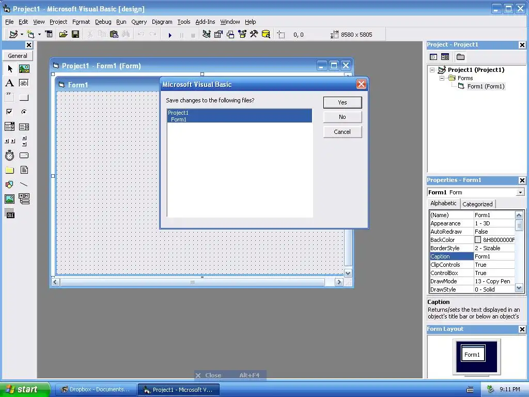The width and height of the screenshot is (529, 397).
Task: Select the Line tool in the toolbox
Action: pos(24,185)
